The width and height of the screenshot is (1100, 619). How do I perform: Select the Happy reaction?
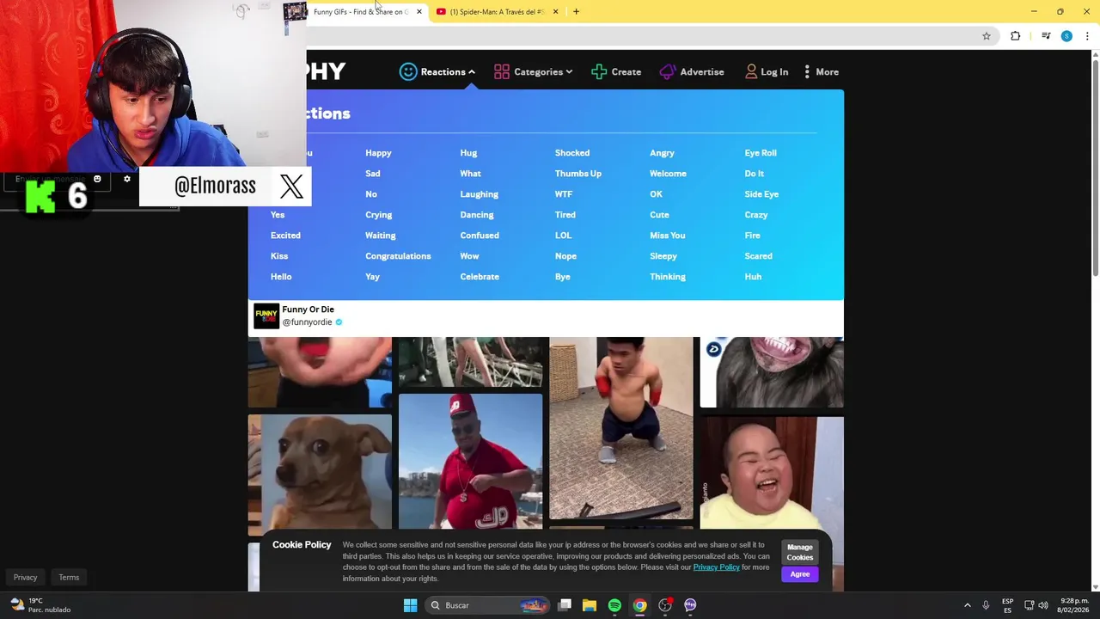(378, 153)
